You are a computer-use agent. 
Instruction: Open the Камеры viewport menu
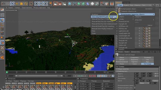click(17, 7)
